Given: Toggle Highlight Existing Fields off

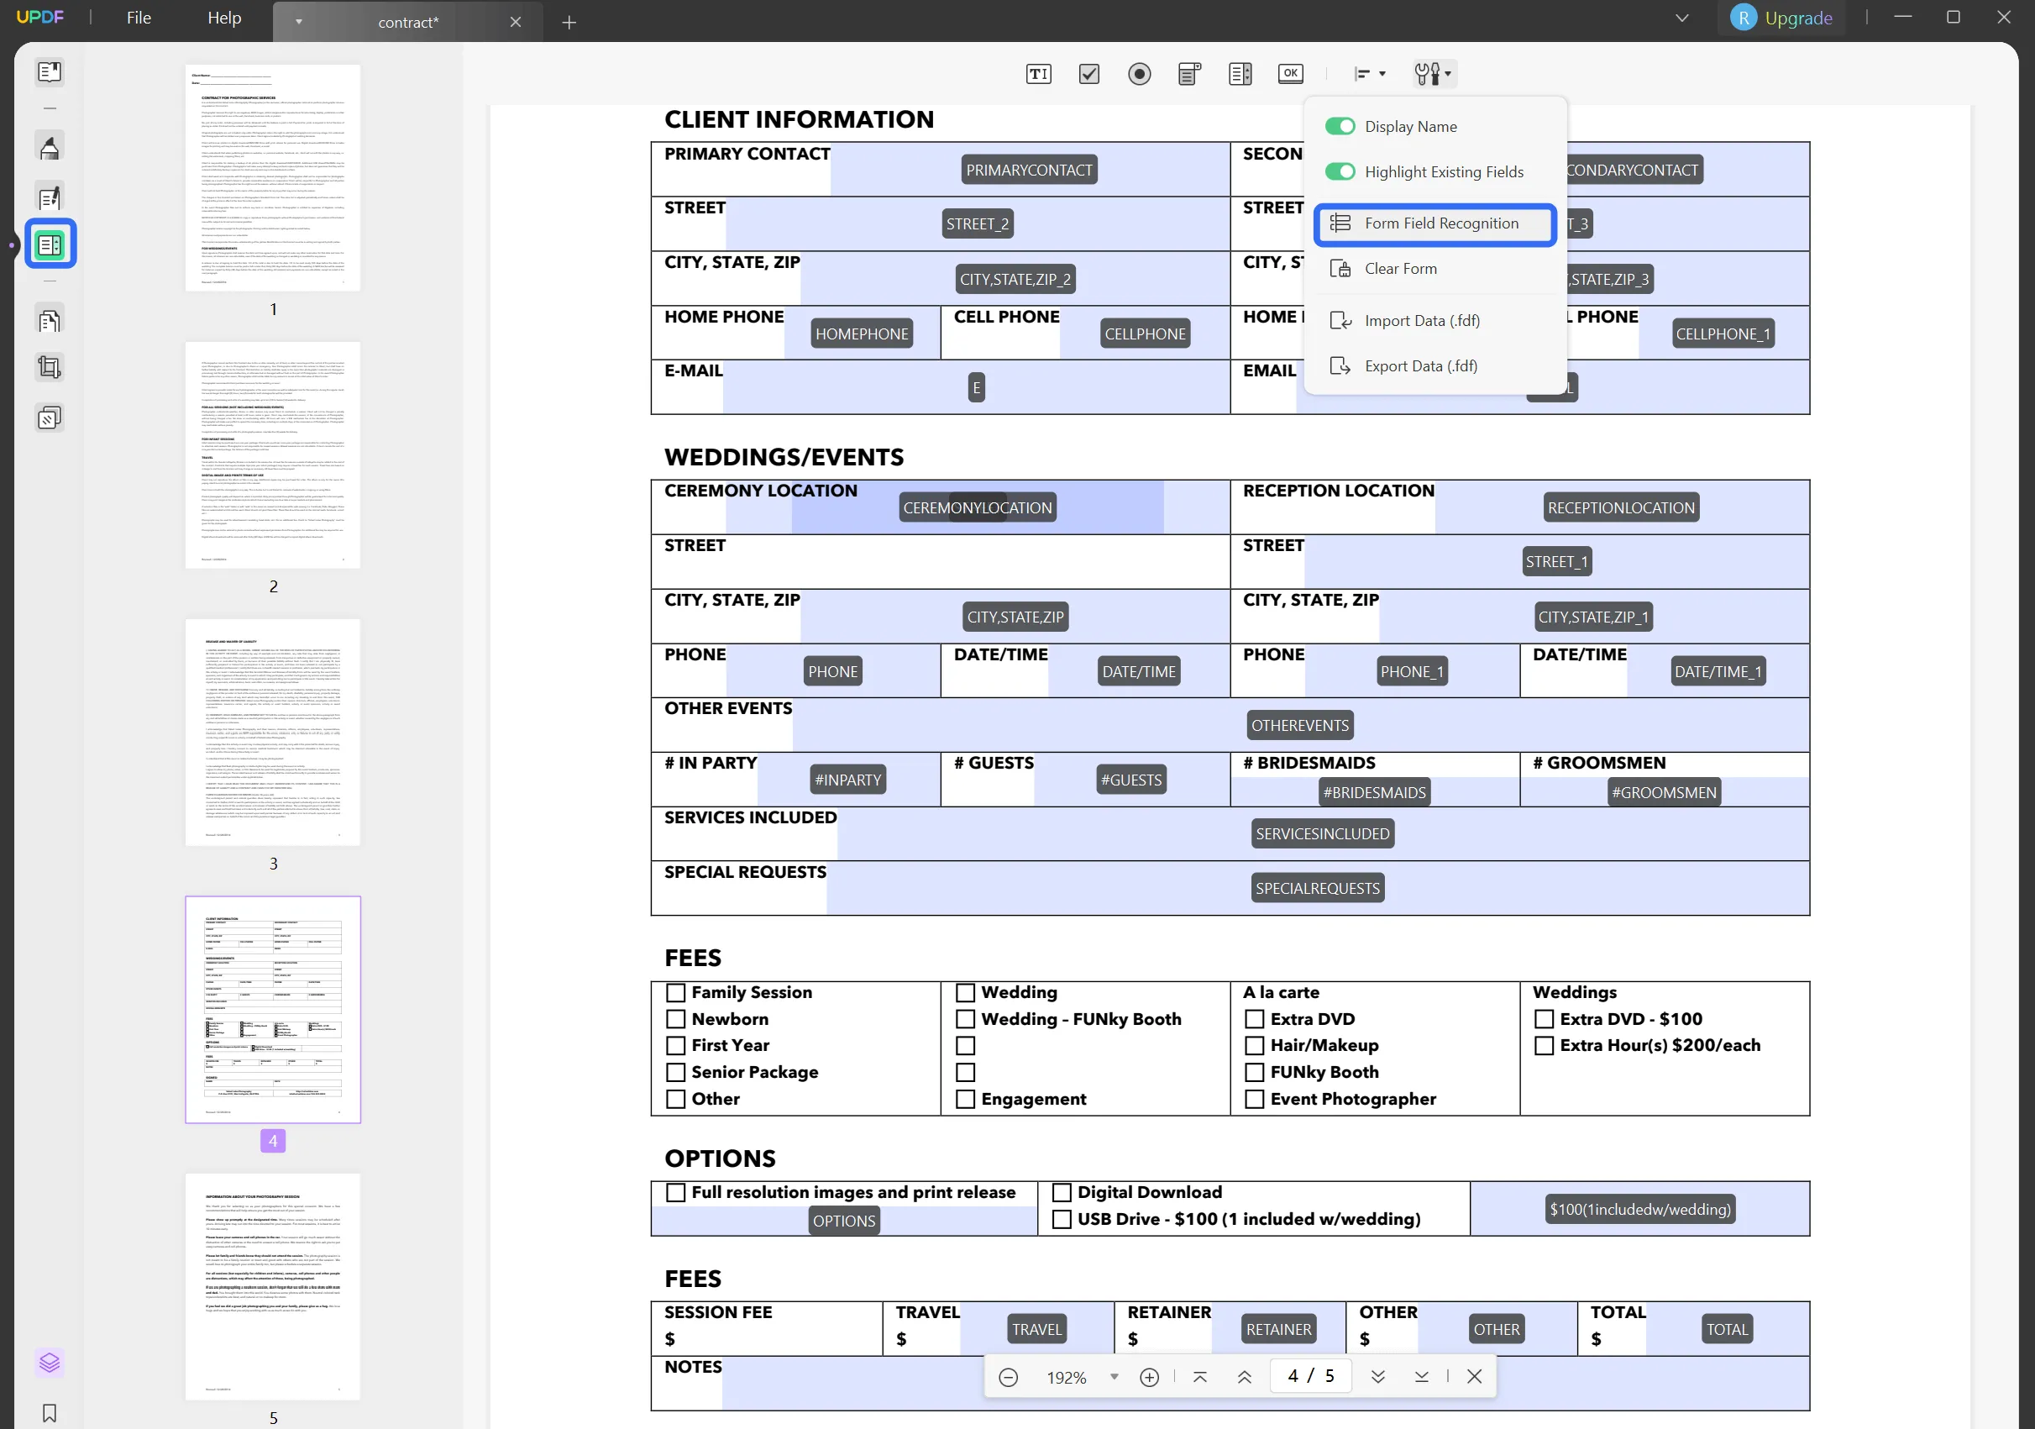Looking at the screenshot, I should [1339, 170].
